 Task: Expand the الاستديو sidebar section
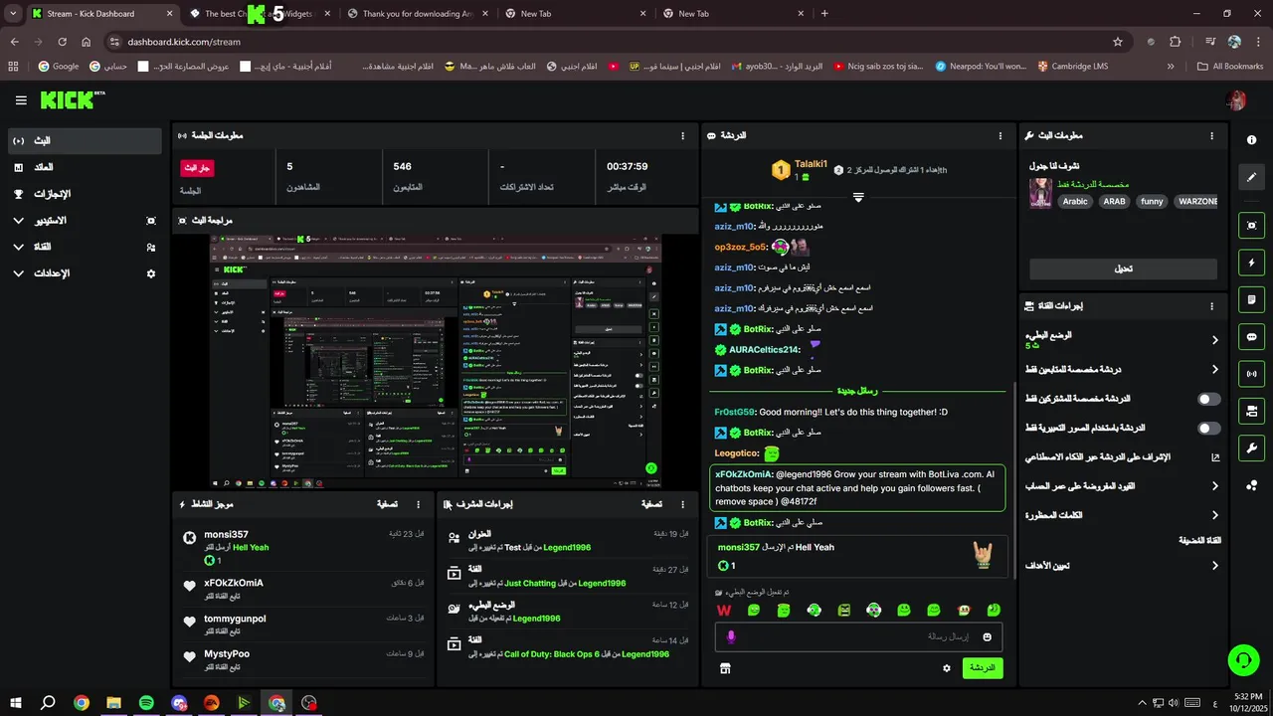click(x=84, y=220)
